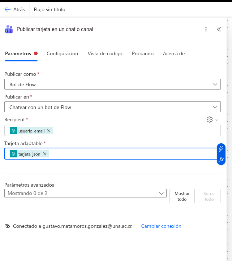The width and height of the screenshot is (232, 261).
Task: Click the usuario_email token icon
Action: point(13,131)
